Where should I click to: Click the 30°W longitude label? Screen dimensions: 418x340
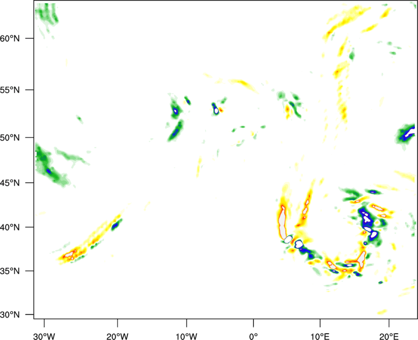click(44, 336)
